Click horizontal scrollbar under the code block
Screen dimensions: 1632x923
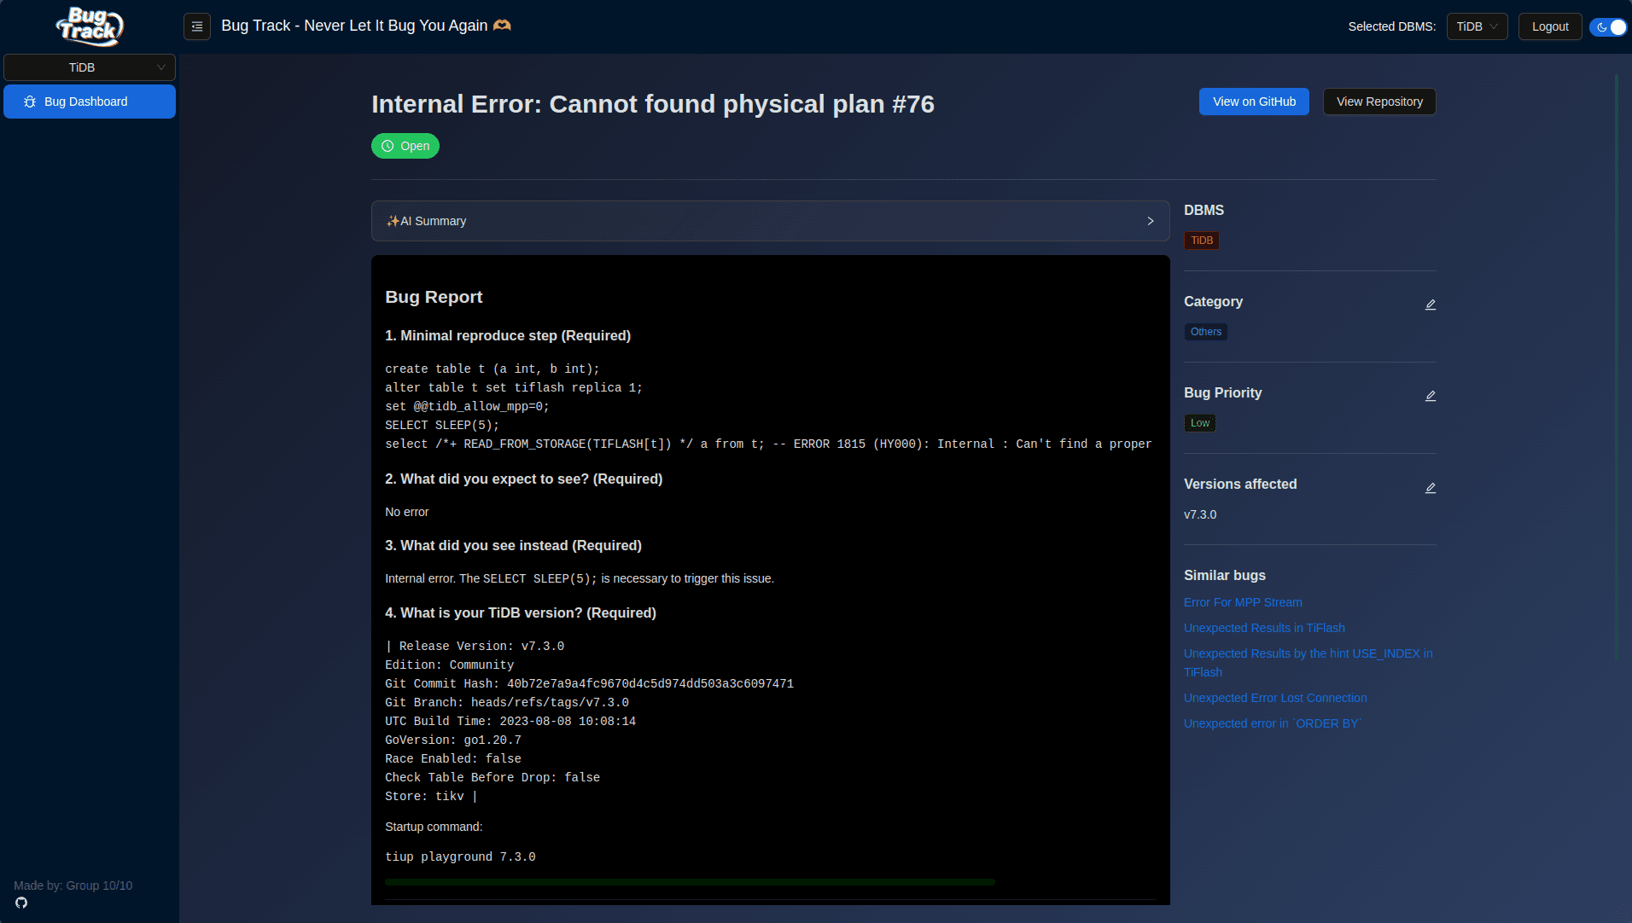[x=690, y=882]
